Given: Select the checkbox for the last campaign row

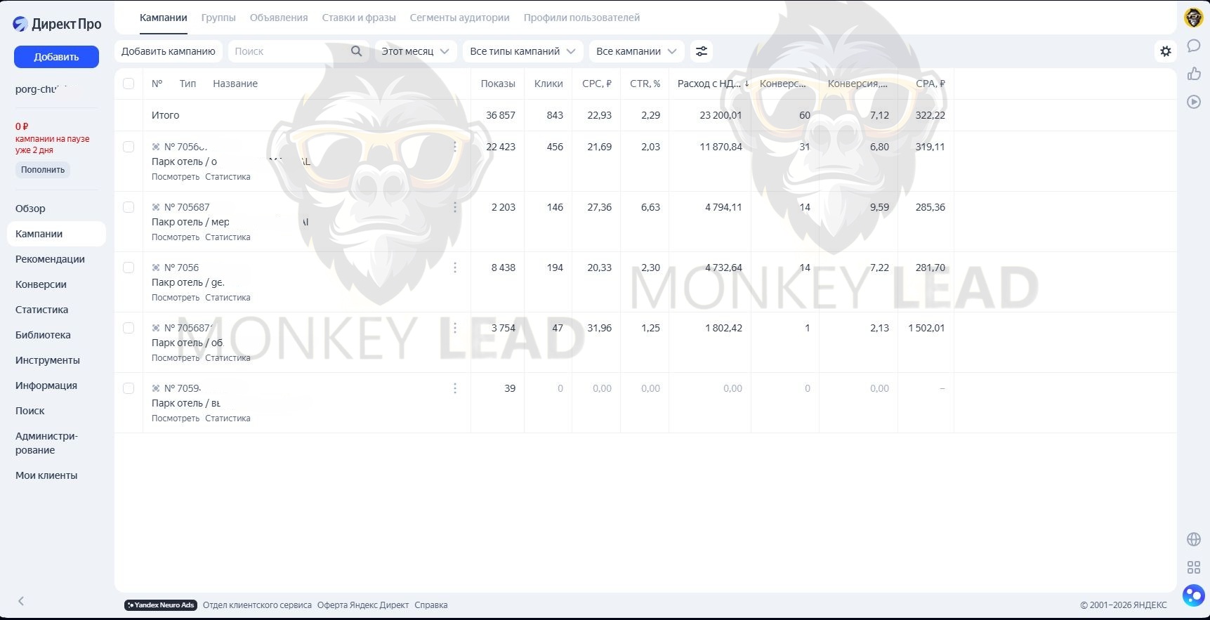Looking at the screenshot, I should [129, 388].
